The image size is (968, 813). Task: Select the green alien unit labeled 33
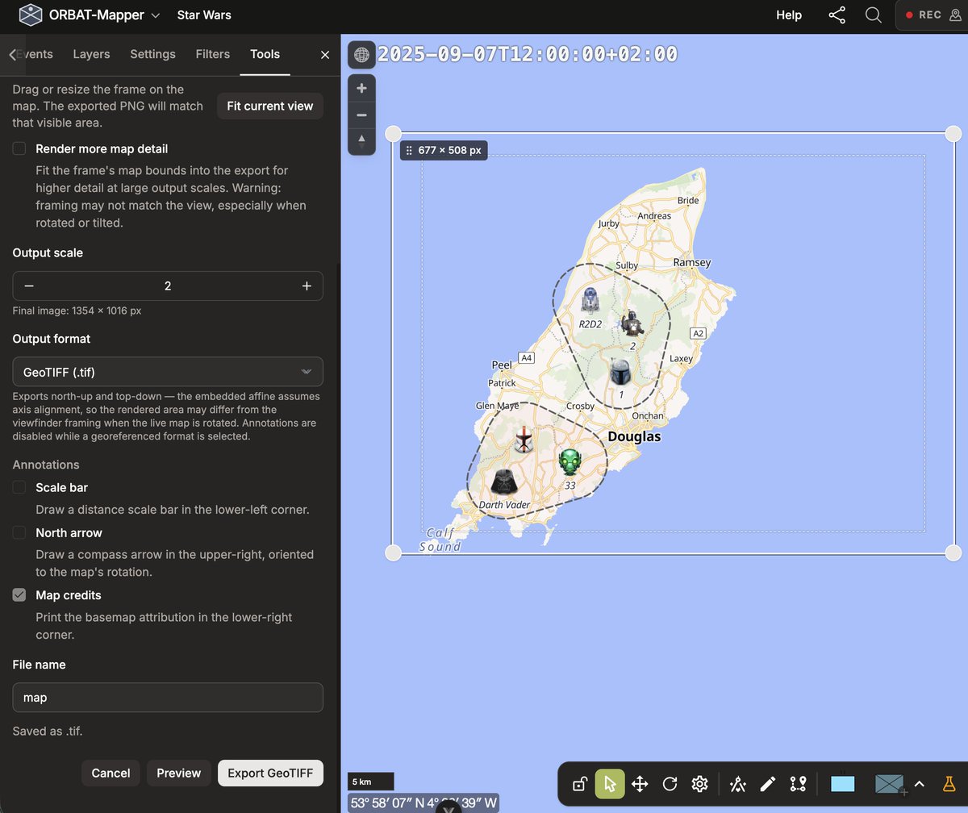point(570,463)
